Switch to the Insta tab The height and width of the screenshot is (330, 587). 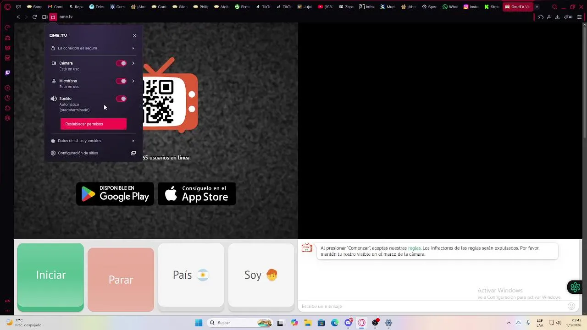pos(471,7)
